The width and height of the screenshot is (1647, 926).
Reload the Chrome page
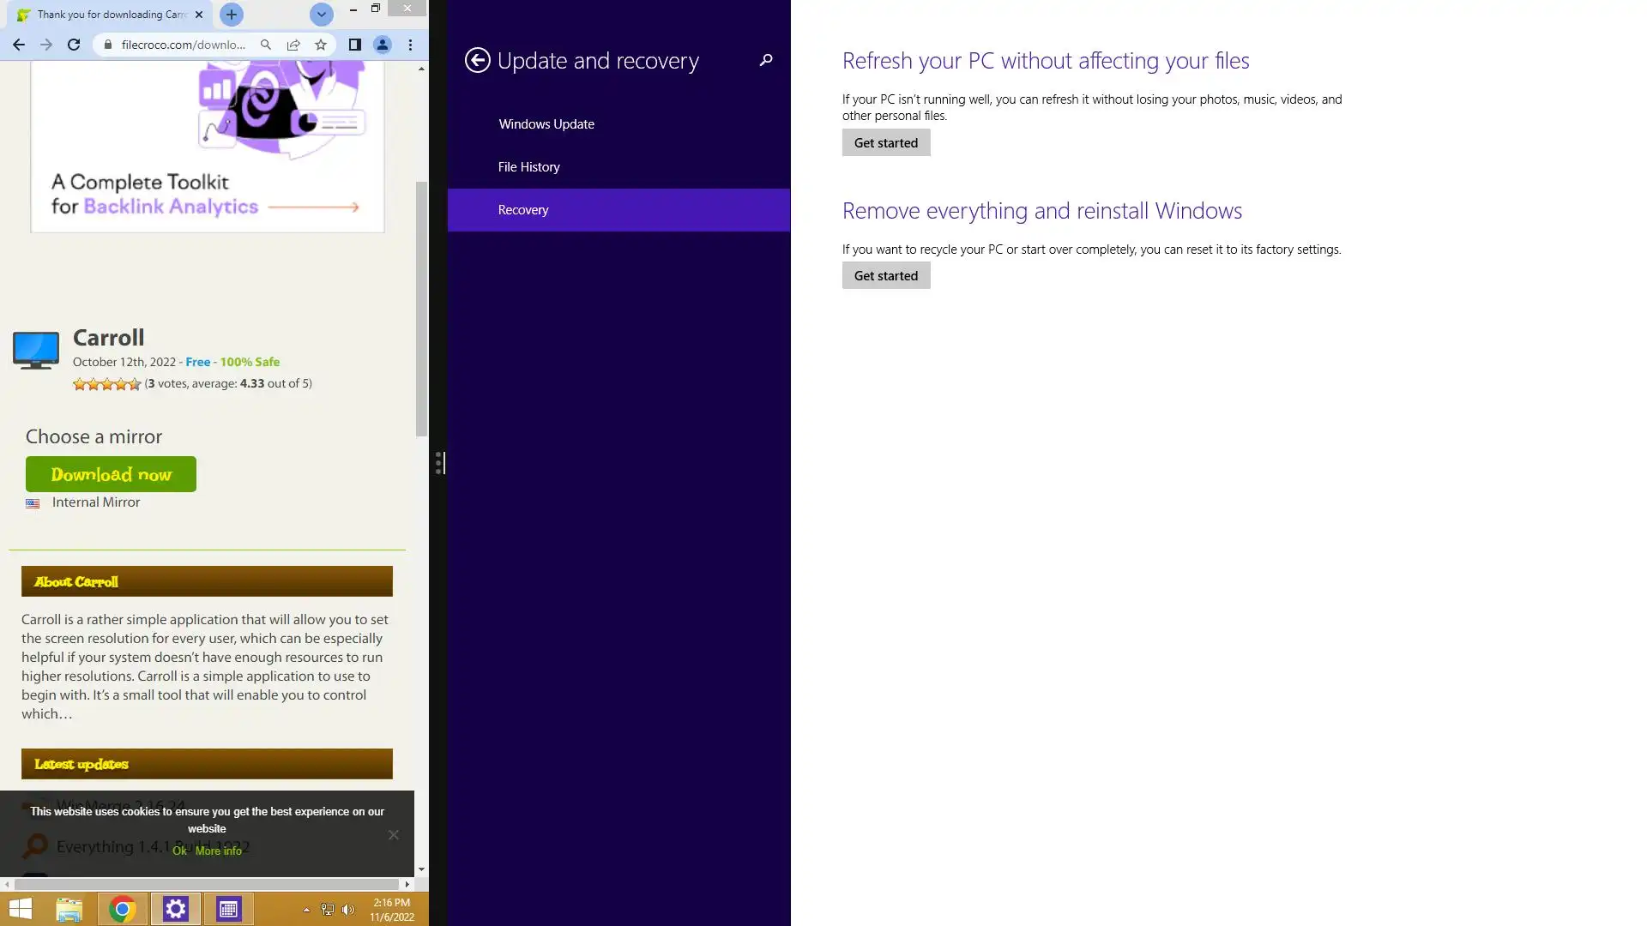point(74,45)
